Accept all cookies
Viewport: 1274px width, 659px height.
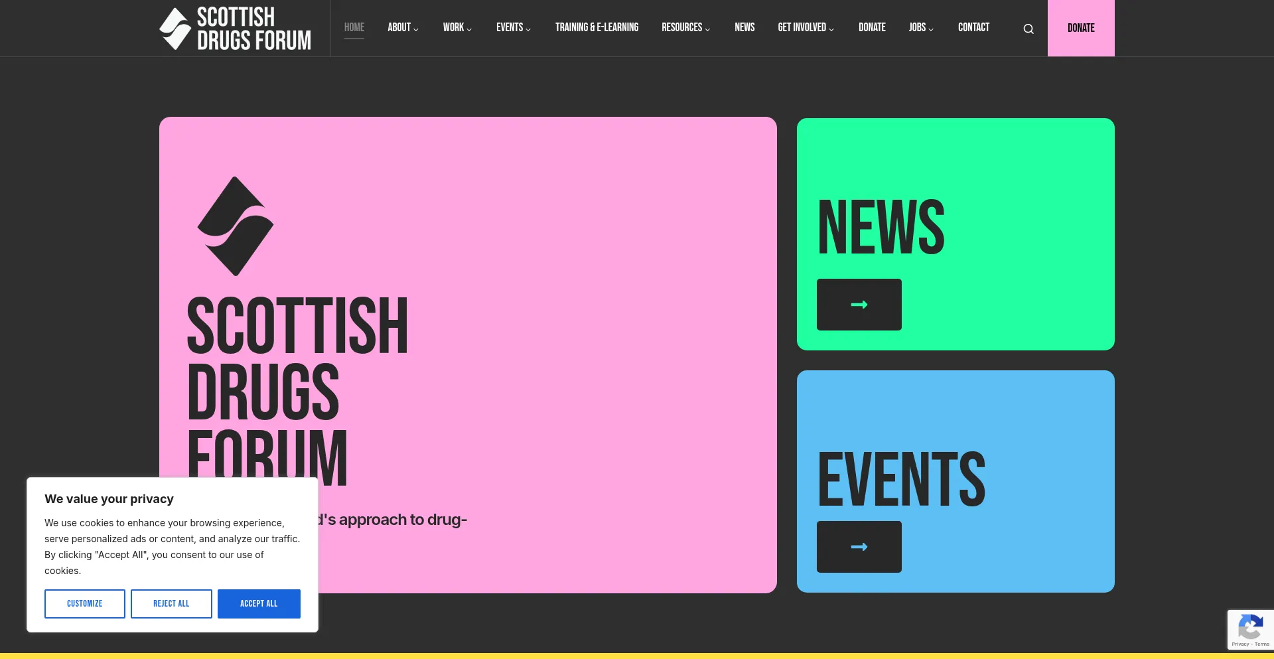point(259,604)
